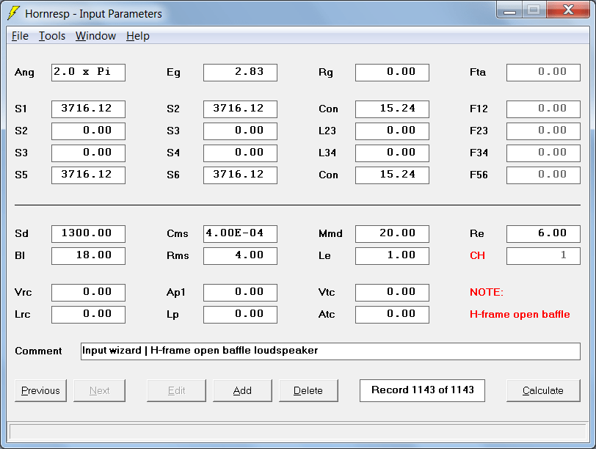Image resolution: width=596 pixels, height=449 pixels.
Task: Click the Vtc input field
Action: (392, 293)
